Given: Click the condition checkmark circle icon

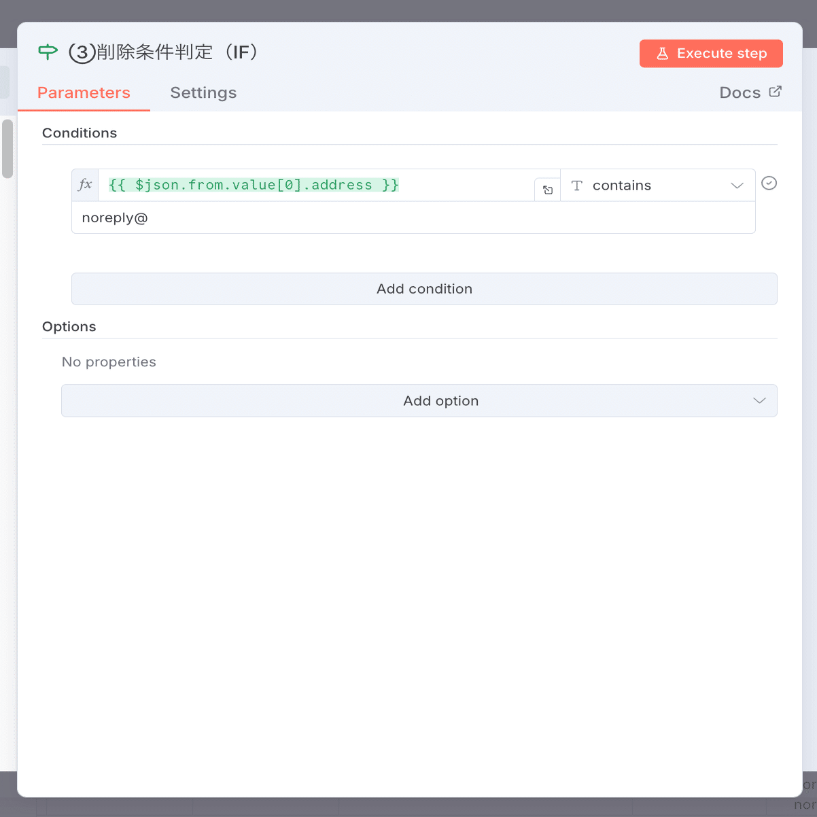Looking at the screenshot, I should pos(769,183).
